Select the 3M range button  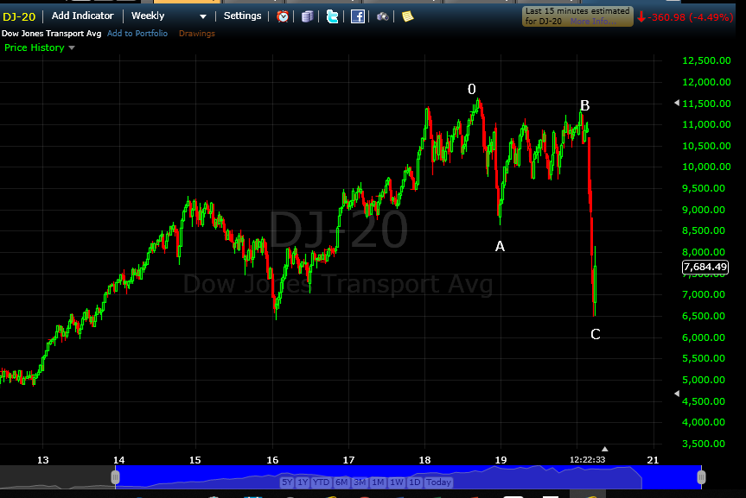pyautogui.click(x=360, y=482)
